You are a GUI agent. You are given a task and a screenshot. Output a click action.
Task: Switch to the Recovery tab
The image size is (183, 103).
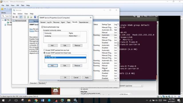[x=56, y=22]
